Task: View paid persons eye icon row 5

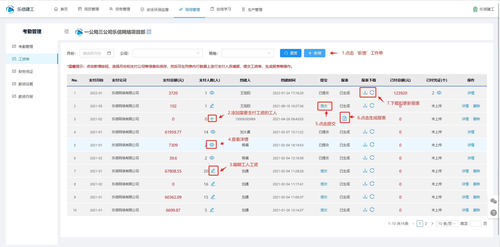Action: [212, 145]
